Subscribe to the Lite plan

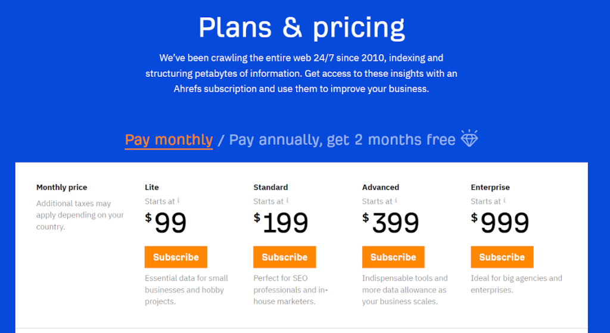[176, 257]
